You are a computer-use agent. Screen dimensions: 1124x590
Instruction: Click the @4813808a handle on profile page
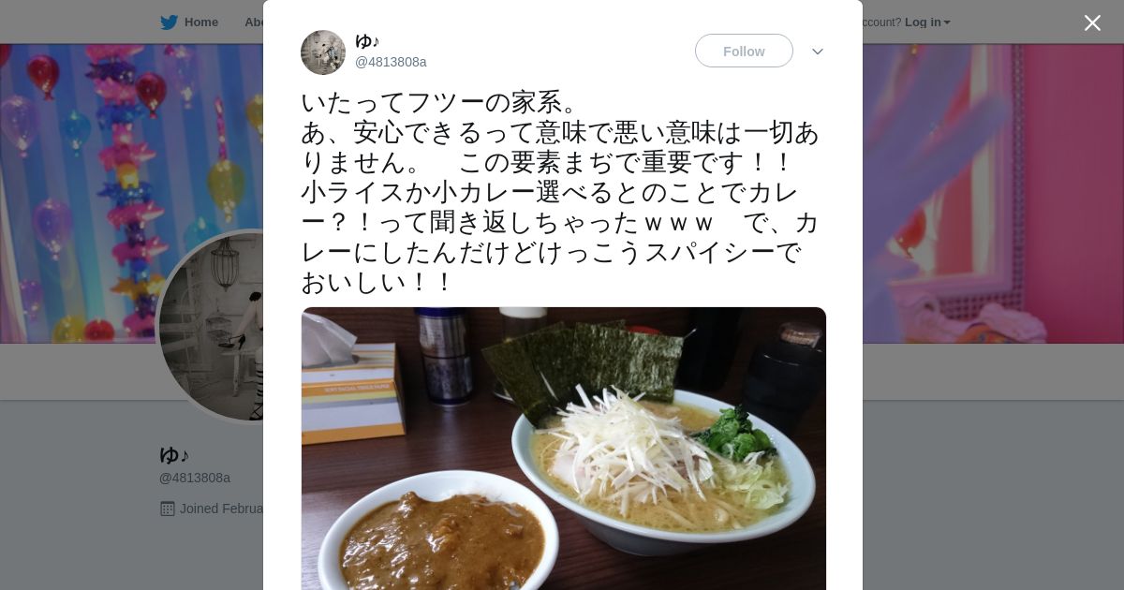pyautogui.click(x=195, y=478)
